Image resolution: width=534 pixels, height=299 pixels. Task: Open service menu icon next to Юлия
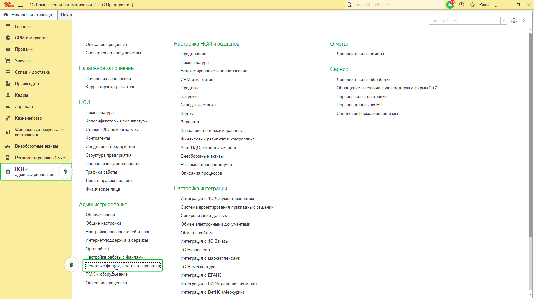[496, 5]
